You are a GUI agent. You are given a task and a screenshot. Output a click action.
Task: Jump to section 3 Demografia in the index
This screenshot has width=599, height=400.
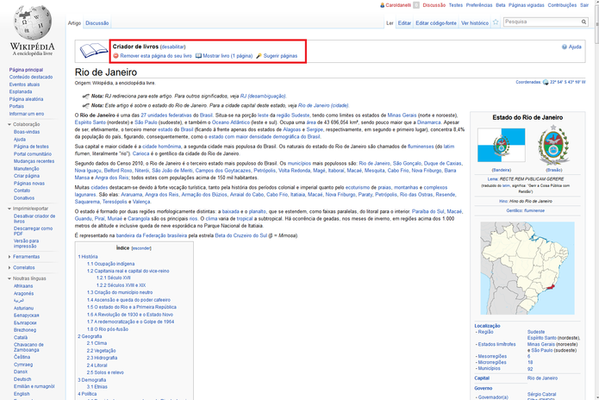click(x=92, y=380)
